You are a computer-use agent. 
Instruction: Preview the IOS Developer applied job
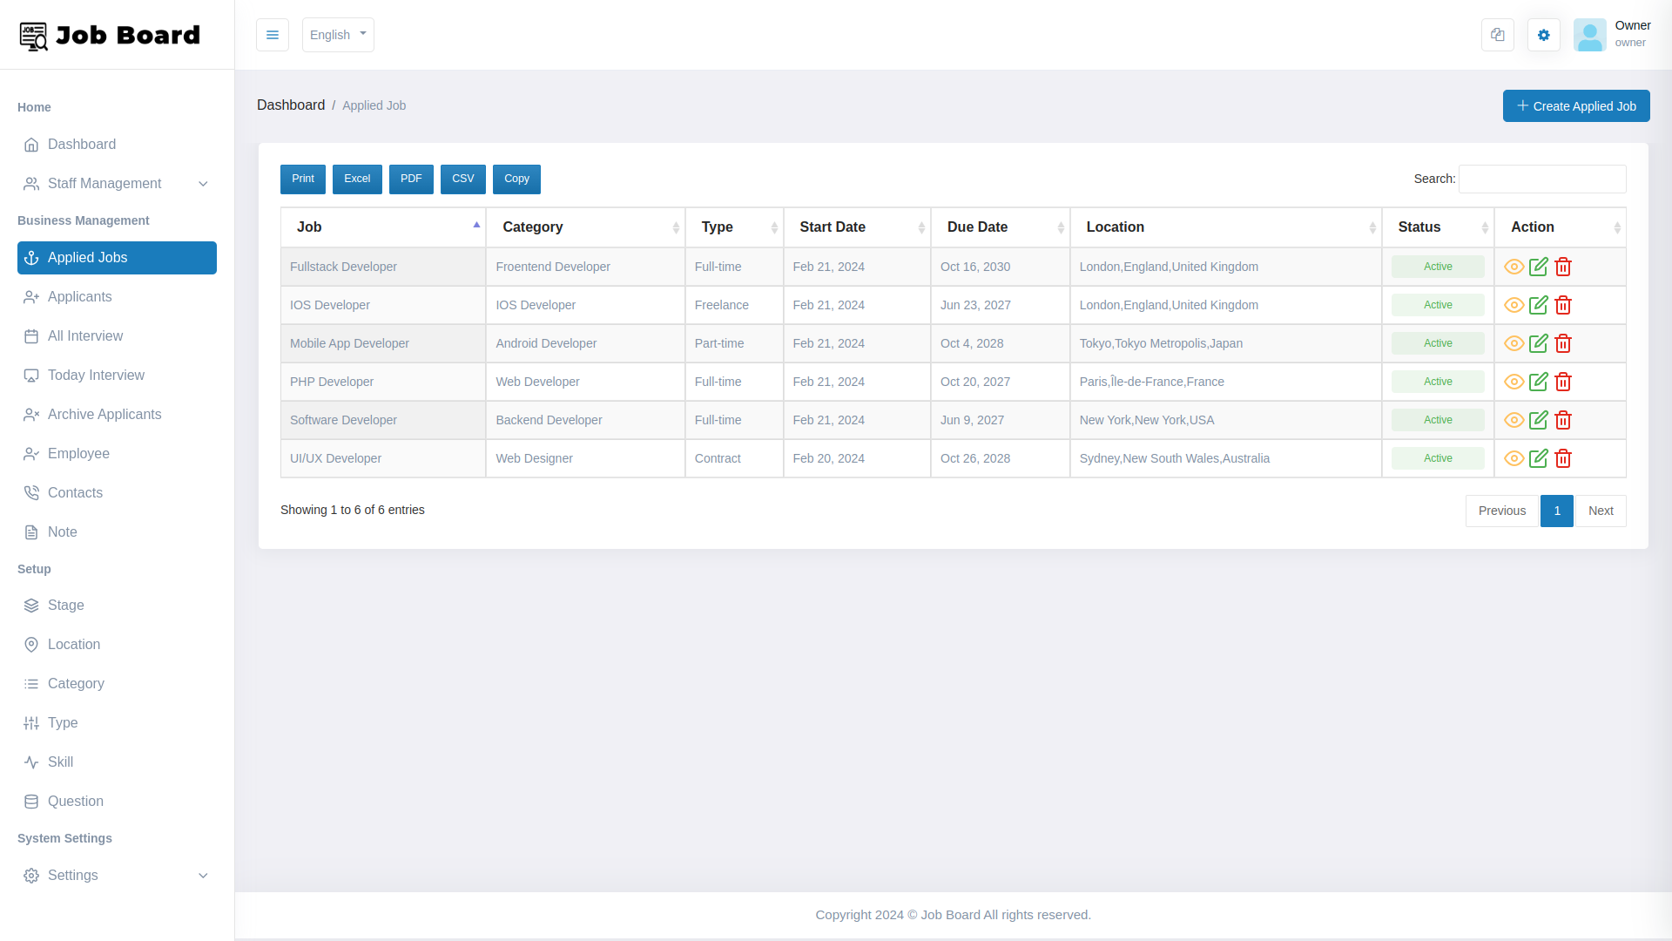[x=1513, y=305]
